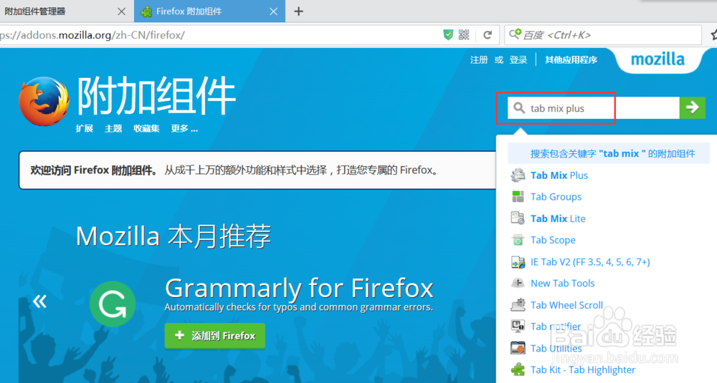
Task: Close the Firefox 附加组件 tab
Action: click(x=273, y=11)
